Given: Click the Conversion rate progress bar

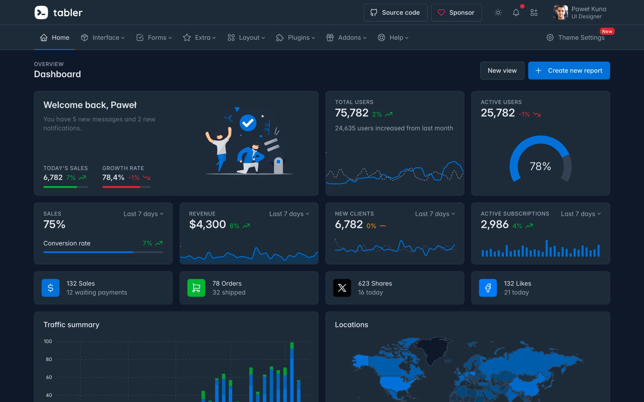Looking at the screenshot, I should [x=103, y=252].
